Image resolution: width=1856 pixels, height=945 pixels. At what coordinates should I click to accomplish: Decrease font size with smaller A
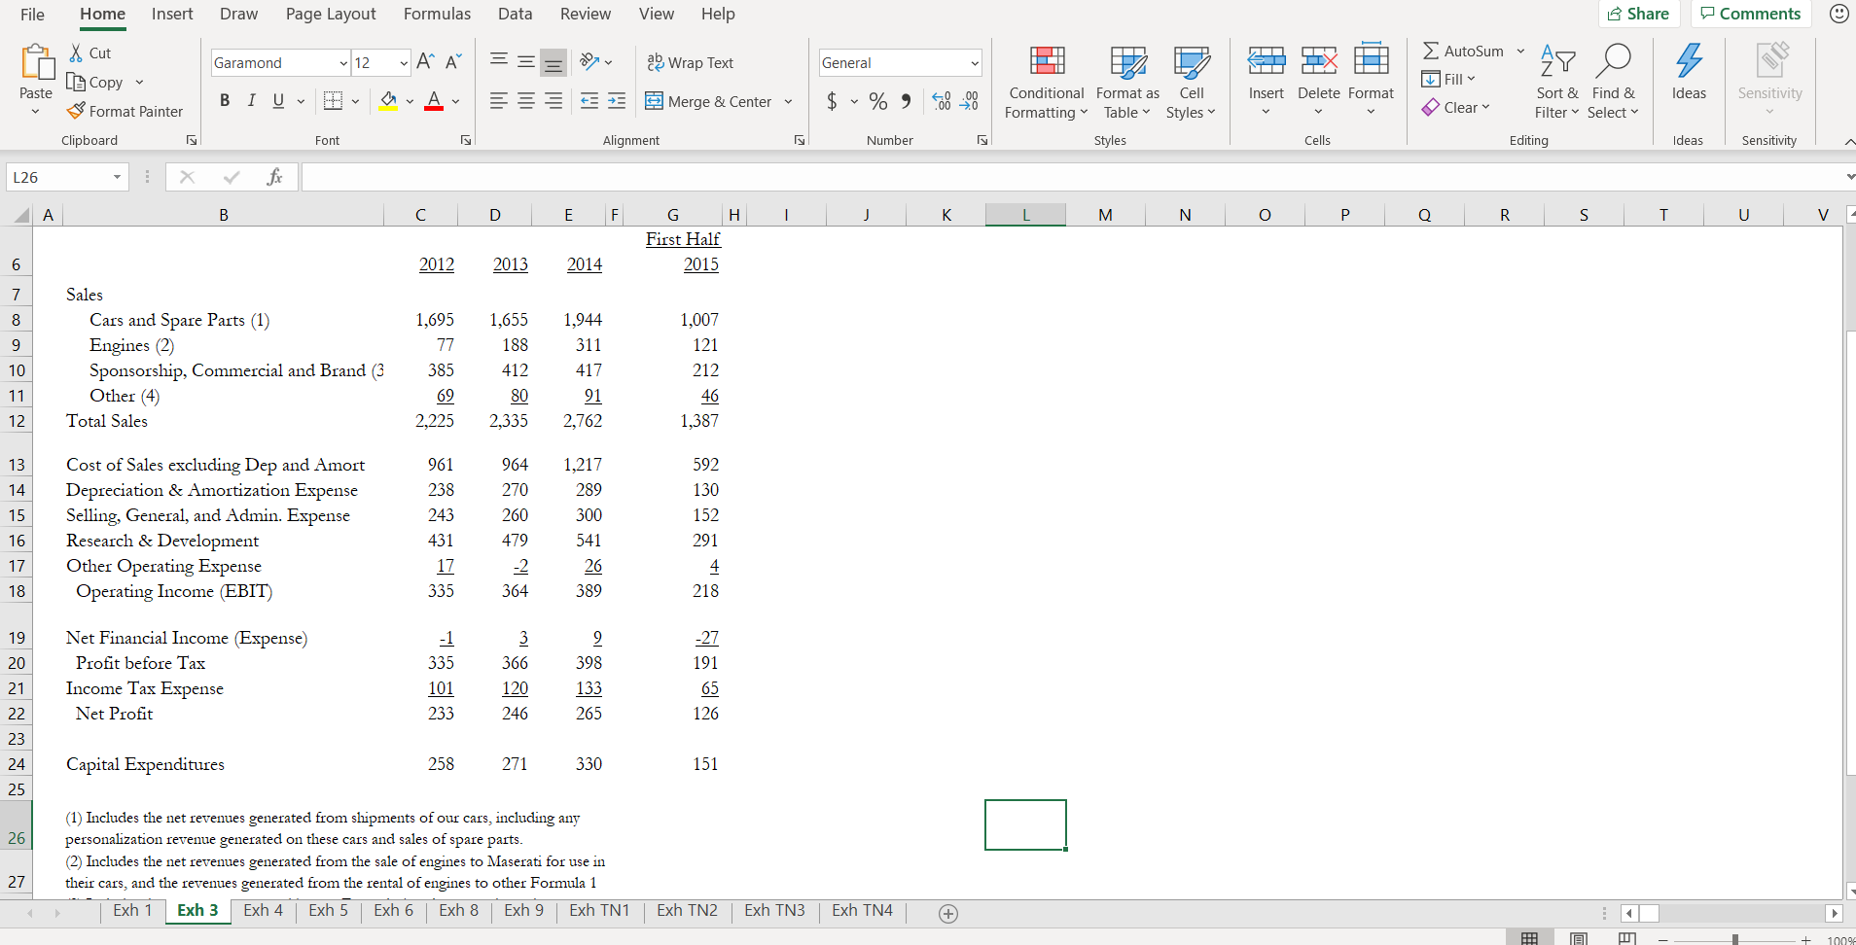tap(453, 62)
